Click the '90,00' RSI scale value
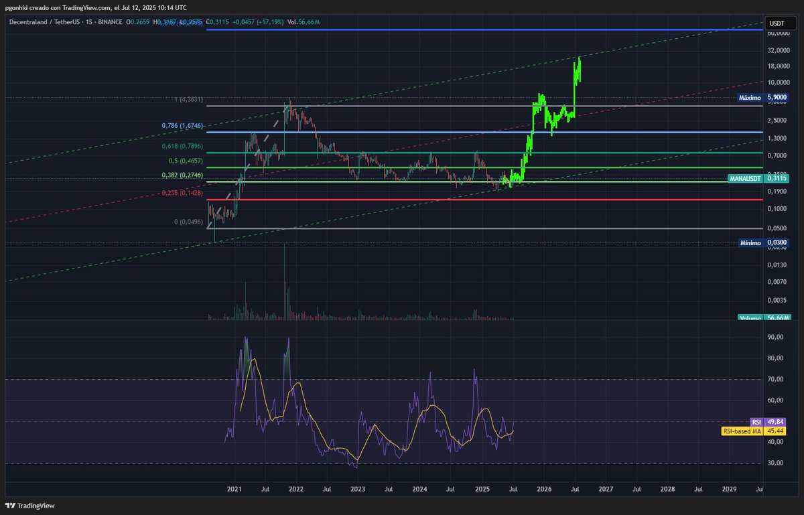 [775, 337]
